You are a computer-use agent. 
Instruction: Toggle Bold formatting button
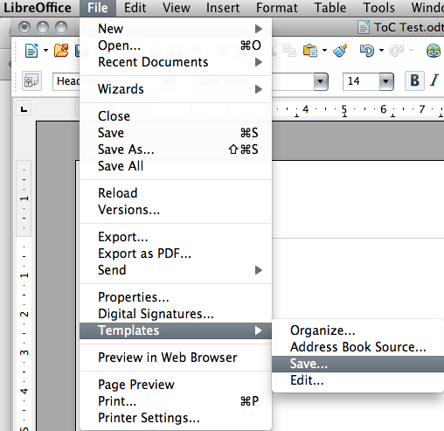tap(414, 80)
